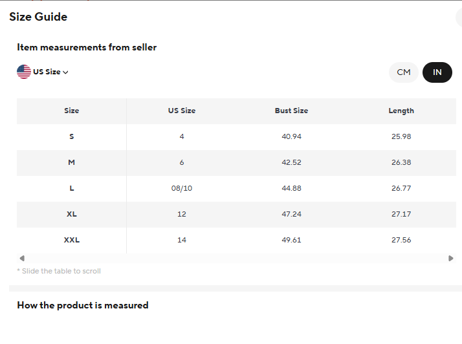Screen dimensions: 462x344
Task: Click the US flag icon
Action: [x=24, y=72]
